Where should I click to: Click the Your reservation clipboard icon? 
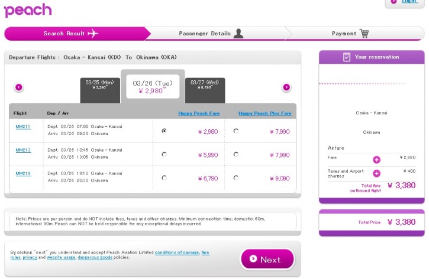(x=347, y=57)
